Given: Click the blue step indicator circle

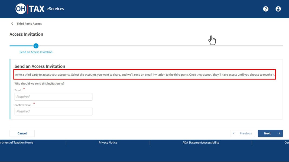Looking at the screenshot, I should (x=36, y=46).
